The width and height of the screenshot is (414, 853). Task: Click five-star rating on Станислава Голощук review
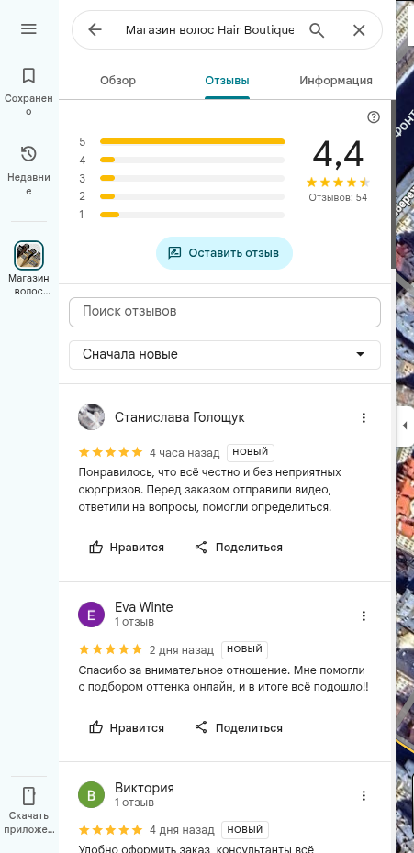[110, 452]
